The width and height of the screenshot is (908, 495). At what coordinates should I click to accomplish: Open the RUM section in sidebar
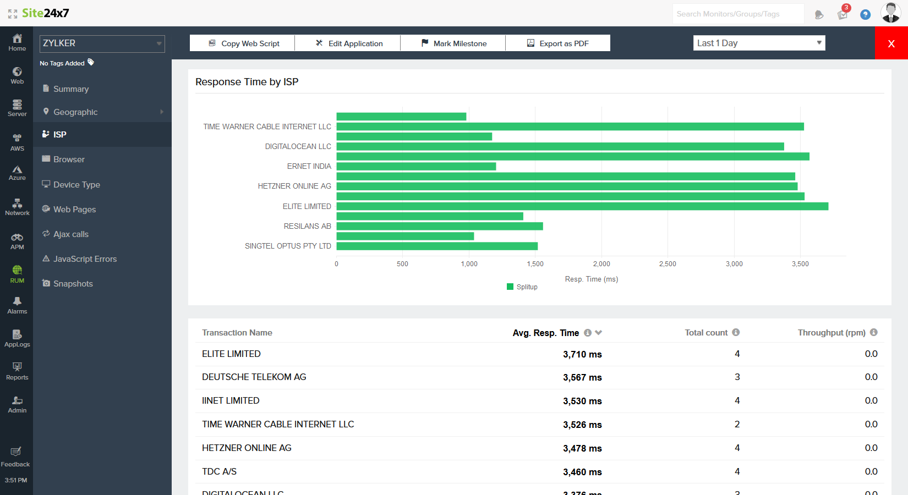click(x=17, y=273)
